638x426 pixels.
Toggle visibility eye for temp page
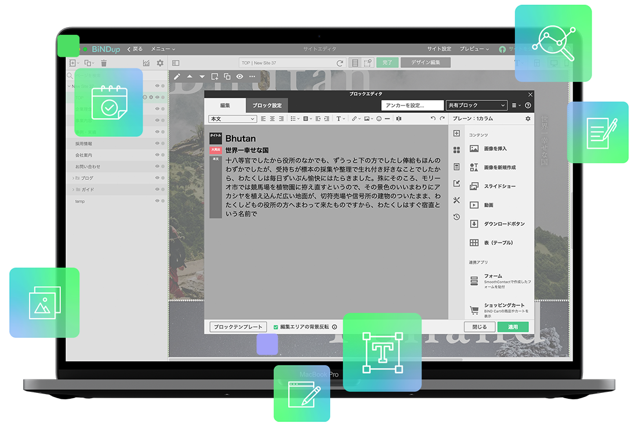point(157,201)
